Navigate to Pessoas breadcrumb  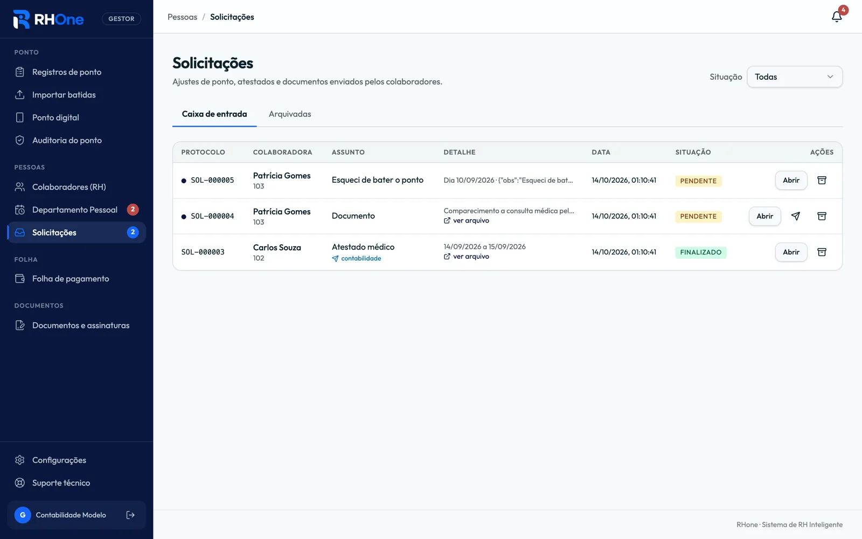(182, 17)
